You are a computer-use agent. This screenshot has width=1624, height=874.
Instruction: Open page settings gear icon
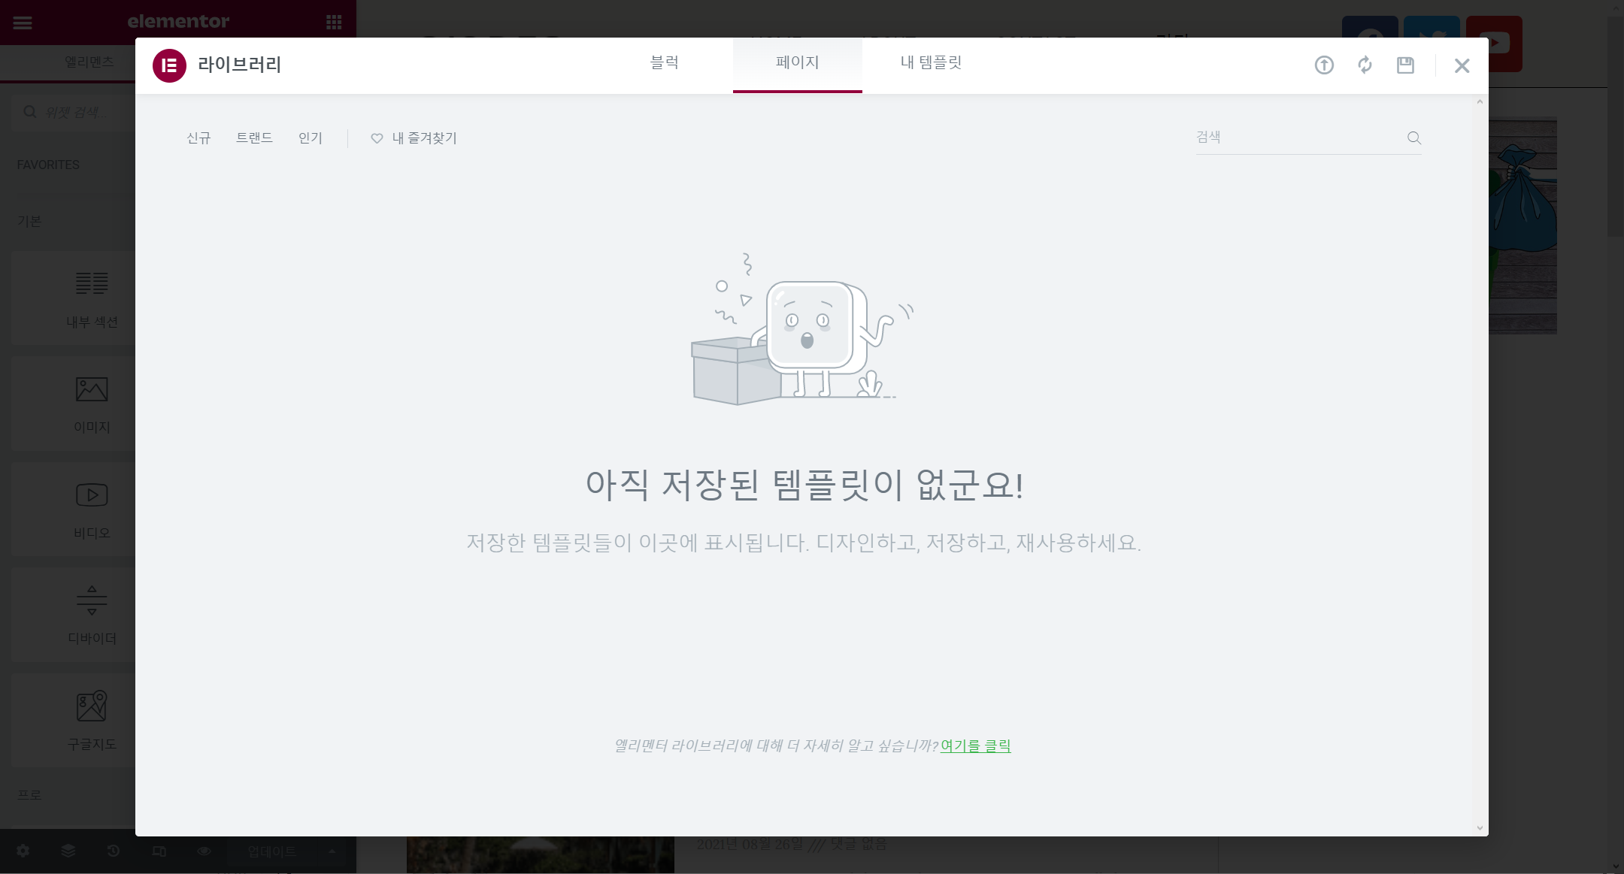(22, 851)
